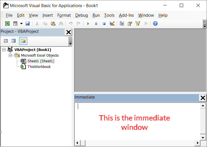The height and width of the screenshot is (147, 207).
Task: Open the File menu
Action: point(9,15)
